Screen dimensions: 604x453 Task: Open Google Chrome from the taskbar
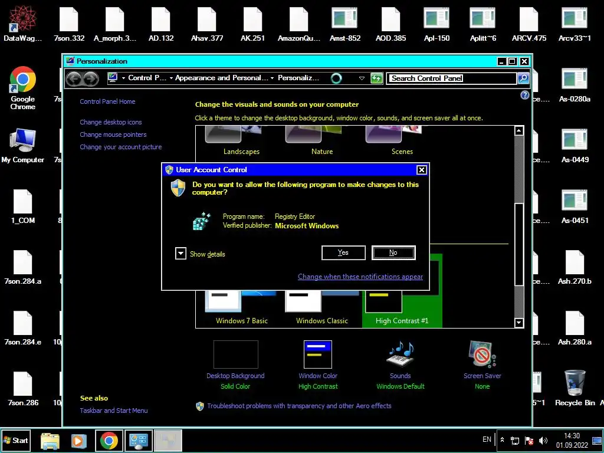[x=109, y=441]
